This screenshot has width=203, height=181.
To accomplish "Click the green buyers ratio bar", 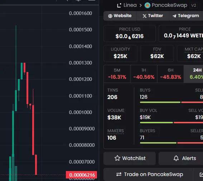I will tap(158, 143).
